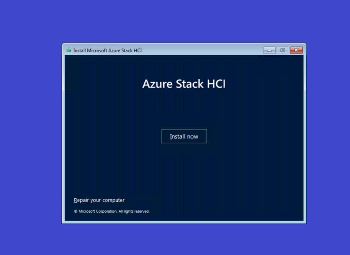Maximize the Install Microsoft Azure Stack HCI window
Image resolution: width=350 pixels, height=255 pixels.
click(x=283, y=50)
